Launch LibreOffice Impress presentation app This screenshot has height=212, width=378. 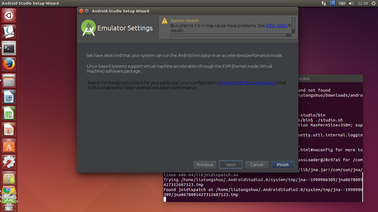pyautogui.click(x=9, y=129)
